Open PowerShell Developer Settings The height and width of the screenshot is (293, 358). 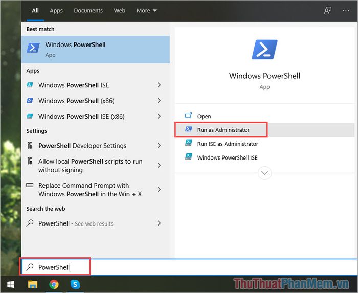coord(82,146)
